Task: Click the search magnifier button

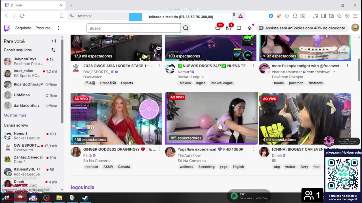Action: coord(186,28)
